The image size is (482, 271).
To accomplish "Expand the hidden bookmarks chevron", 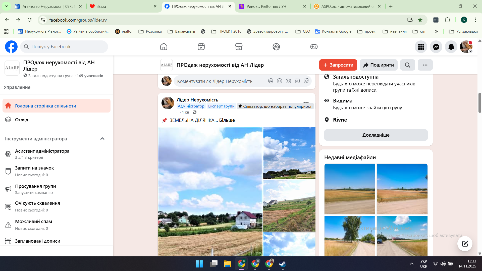I will click(x=437, y=31).
